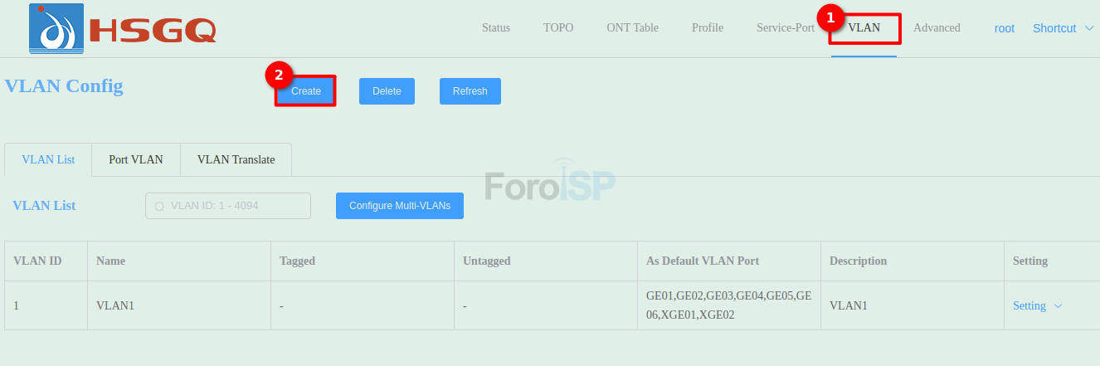This screenshot has width=1100, height=366.
Task: Click the Delete button
Action: click(x=387, y=91)
